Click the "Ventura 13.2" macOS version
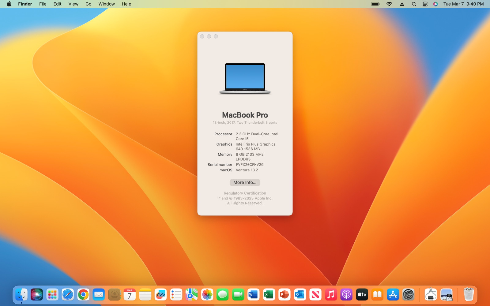490x306 pixels. (247, 170)
